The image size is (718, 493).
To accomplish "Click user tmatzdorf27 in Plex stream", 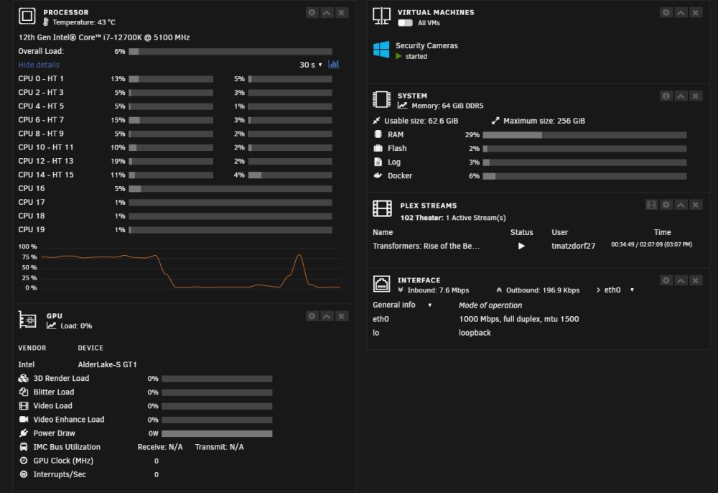I will (573, 246).
